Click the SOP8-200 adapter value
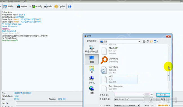This screenshot has height=107, width=183. tap(62, 99)
